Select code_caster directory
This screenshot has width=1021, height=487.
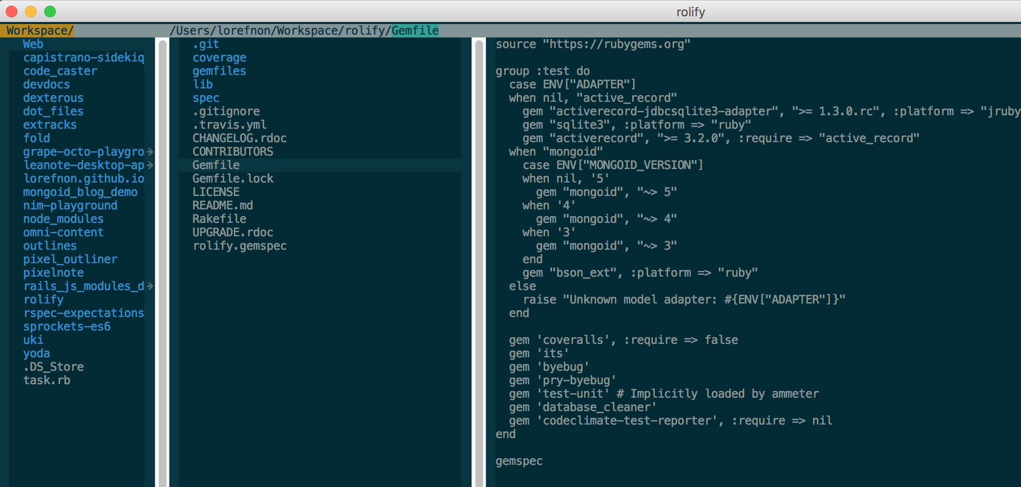(60, 71)
